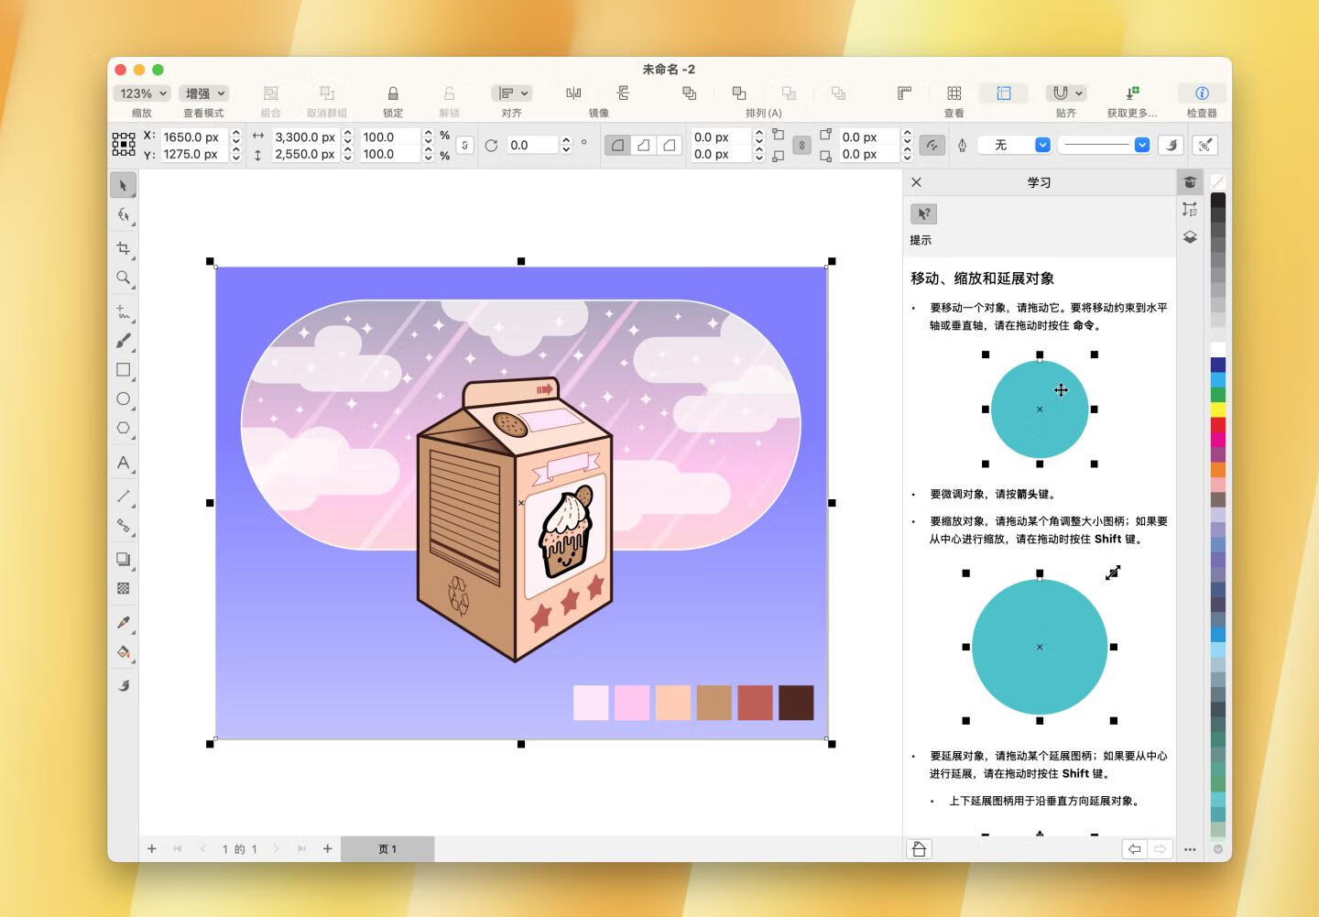
Task: Toggle the 锁定 lock on the selection
Action: click(x=392, y=93)
